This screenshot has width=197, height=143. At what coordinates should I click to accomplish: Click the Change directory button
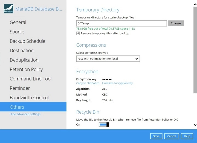[176, 23]
